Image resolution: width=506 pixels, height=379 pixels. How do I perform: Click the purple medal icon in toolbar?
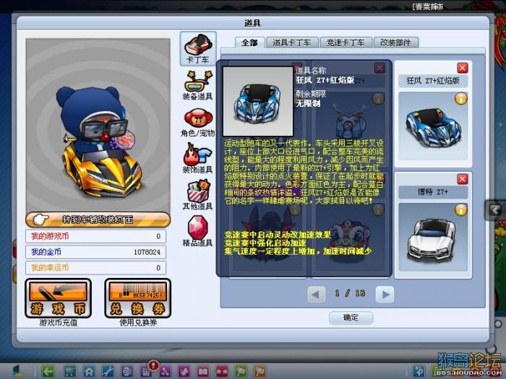pos(166,371)
